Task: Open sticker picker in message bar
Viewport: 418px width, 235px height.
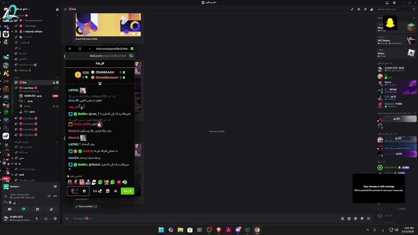Action: (x=356, y=218)
